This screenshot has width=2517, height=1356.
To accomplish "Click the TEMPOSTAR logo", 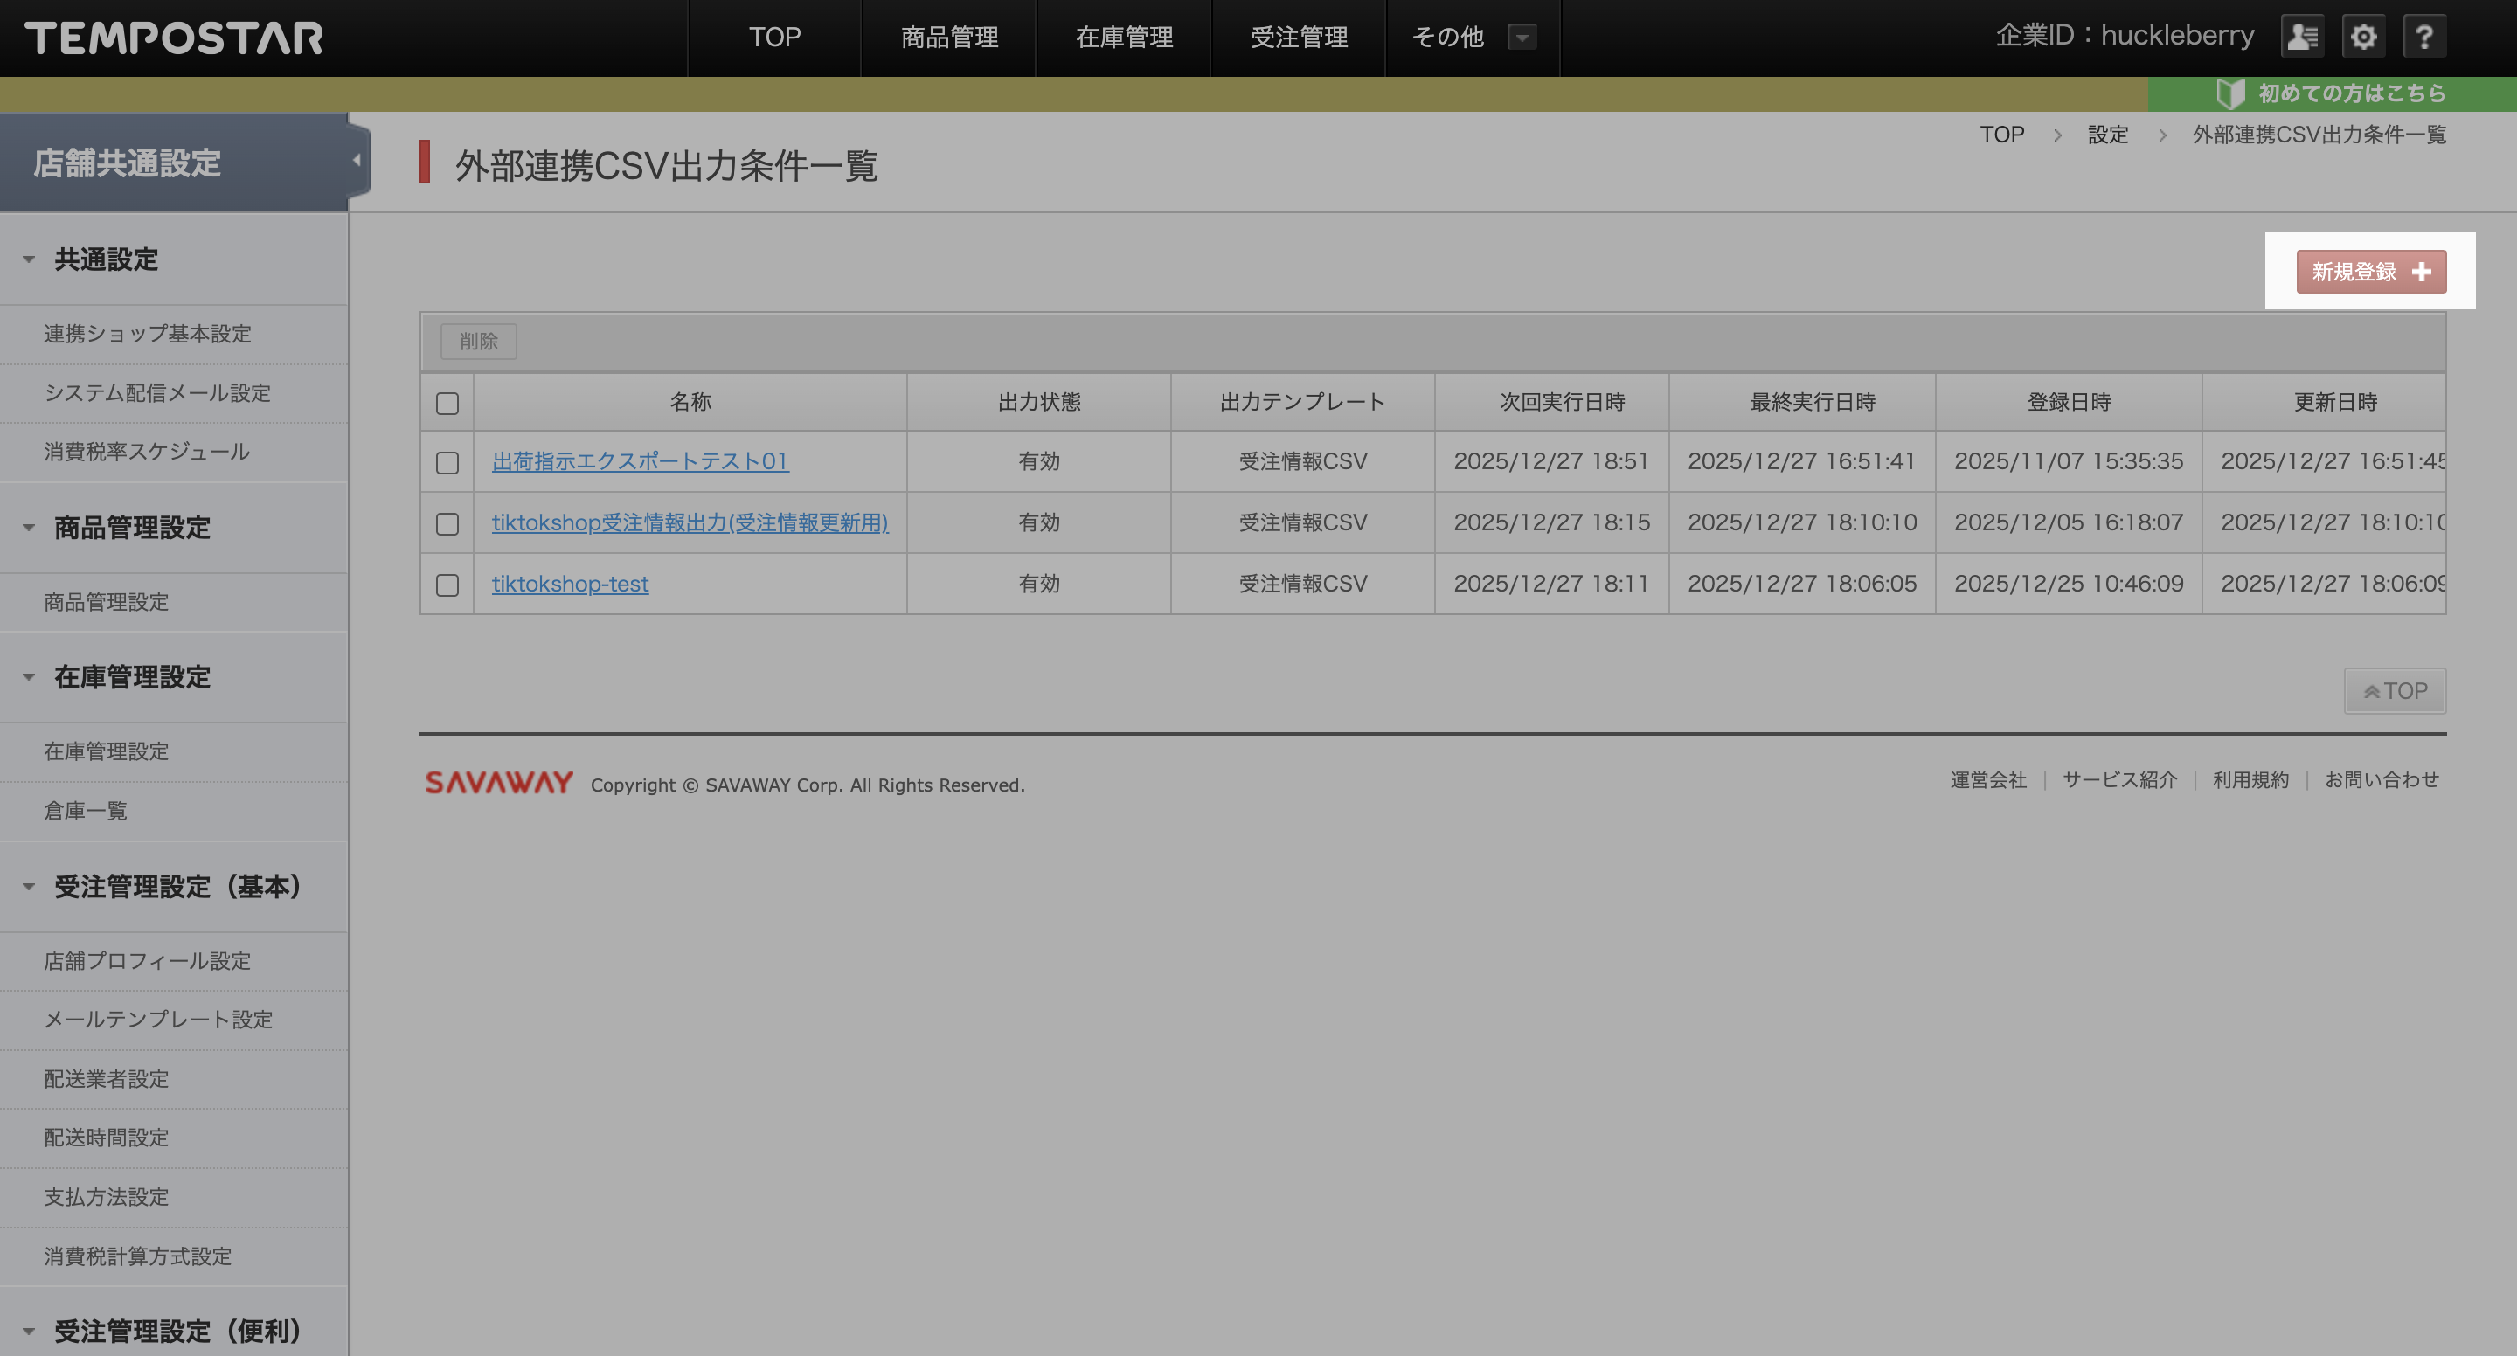I will coord(174,38).
